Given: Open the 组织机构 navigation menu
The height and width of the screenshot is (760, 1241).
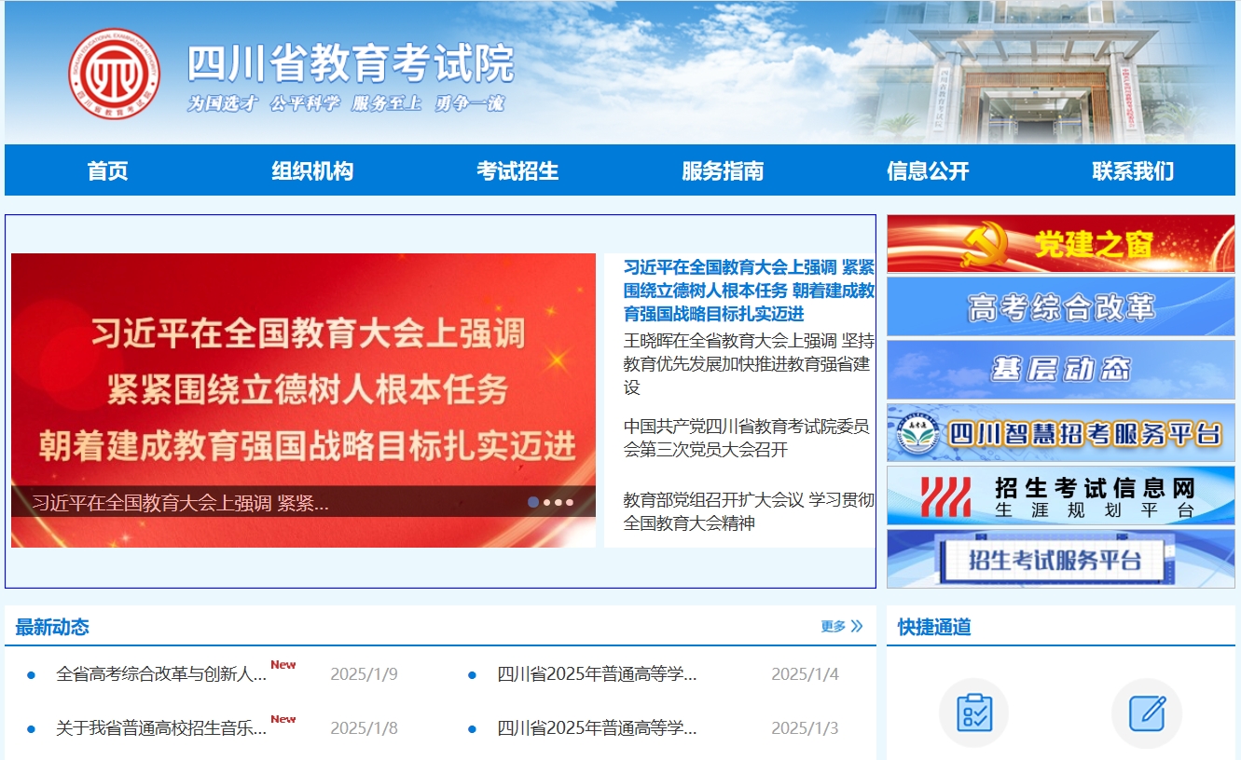Looking at the screenshot, I should coord(312,171).
